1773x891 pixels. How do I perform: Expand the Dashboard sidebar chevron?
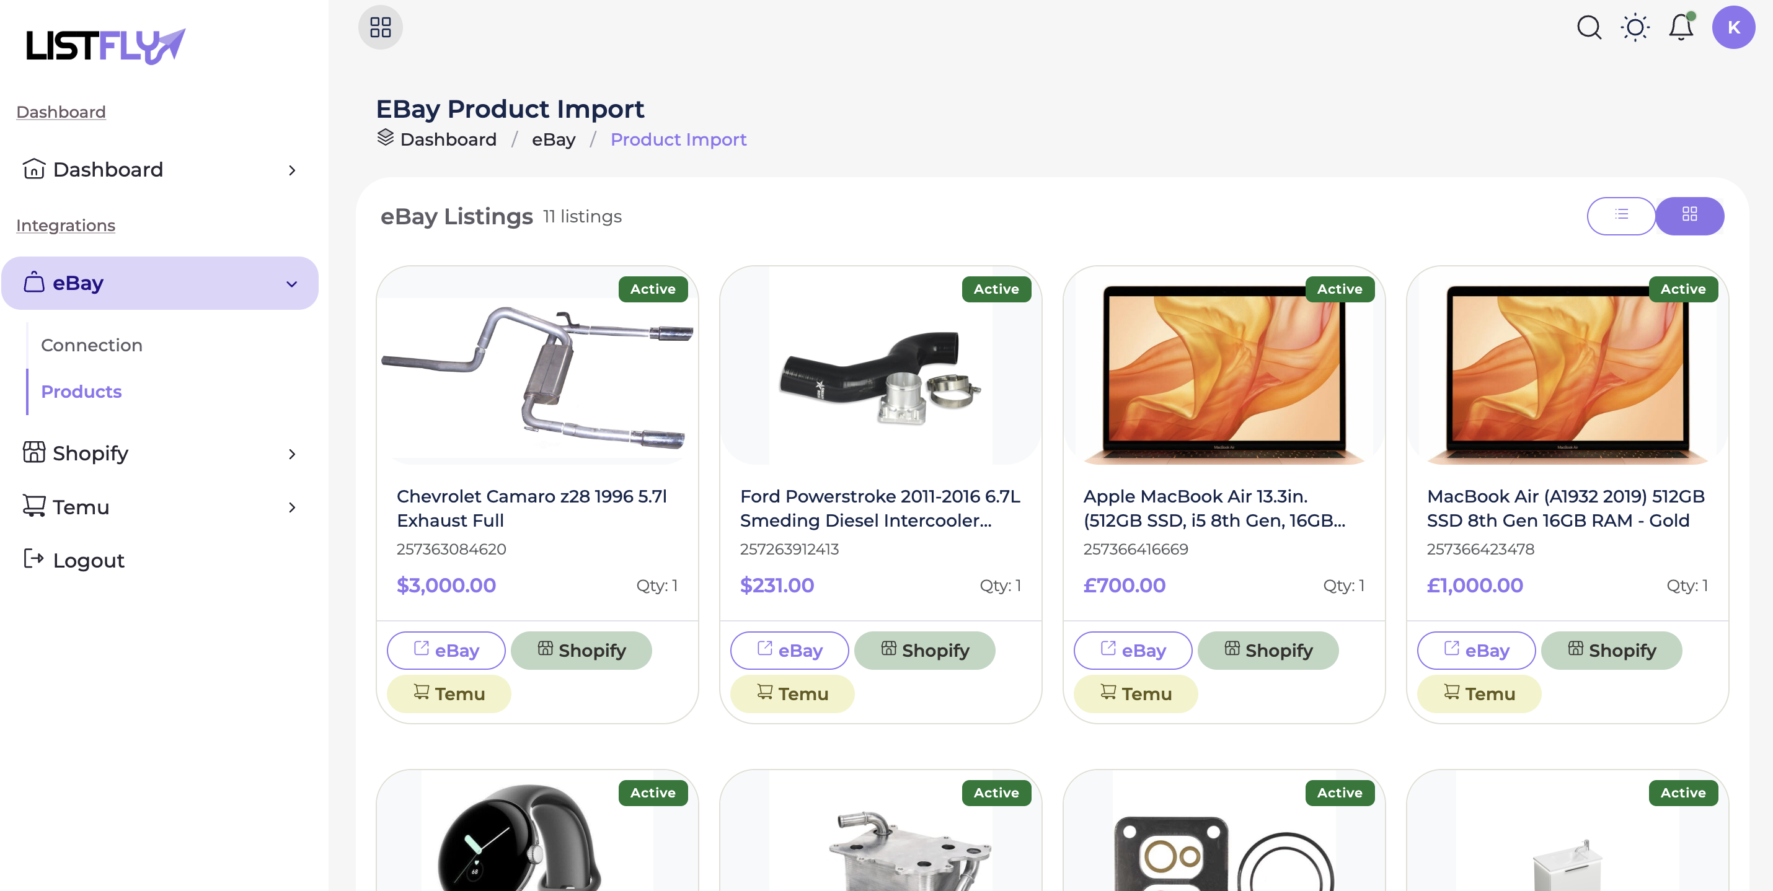coord(291,170)
